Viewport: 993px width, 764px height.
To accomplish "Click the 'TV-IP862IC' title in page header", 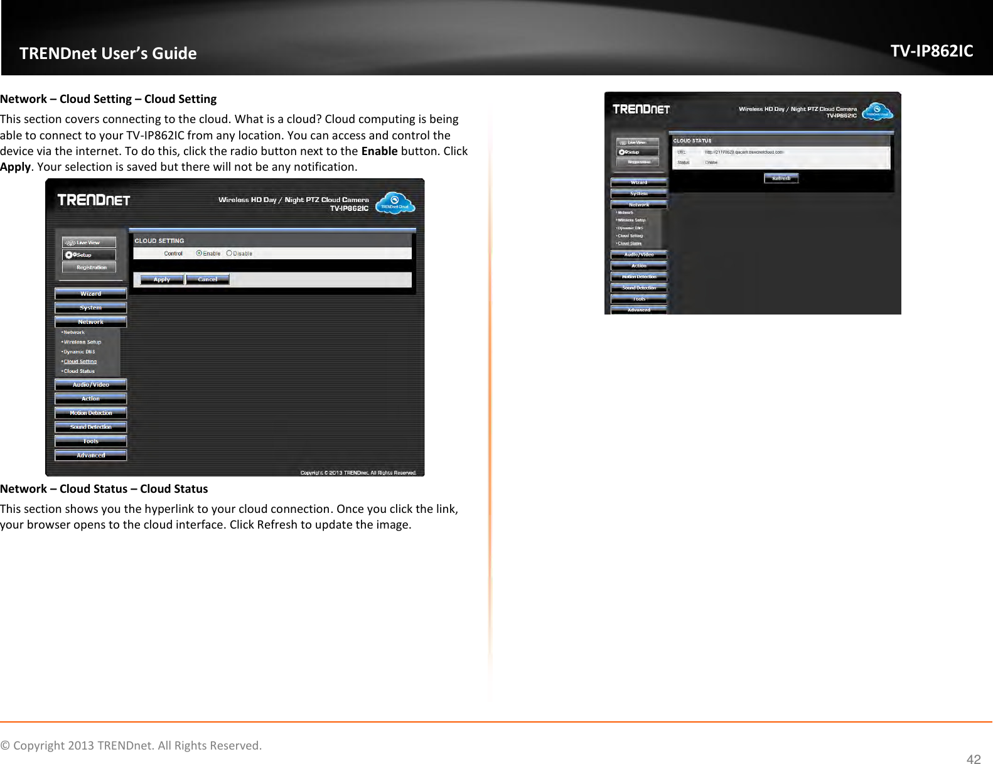I will (x=932, y=51).
